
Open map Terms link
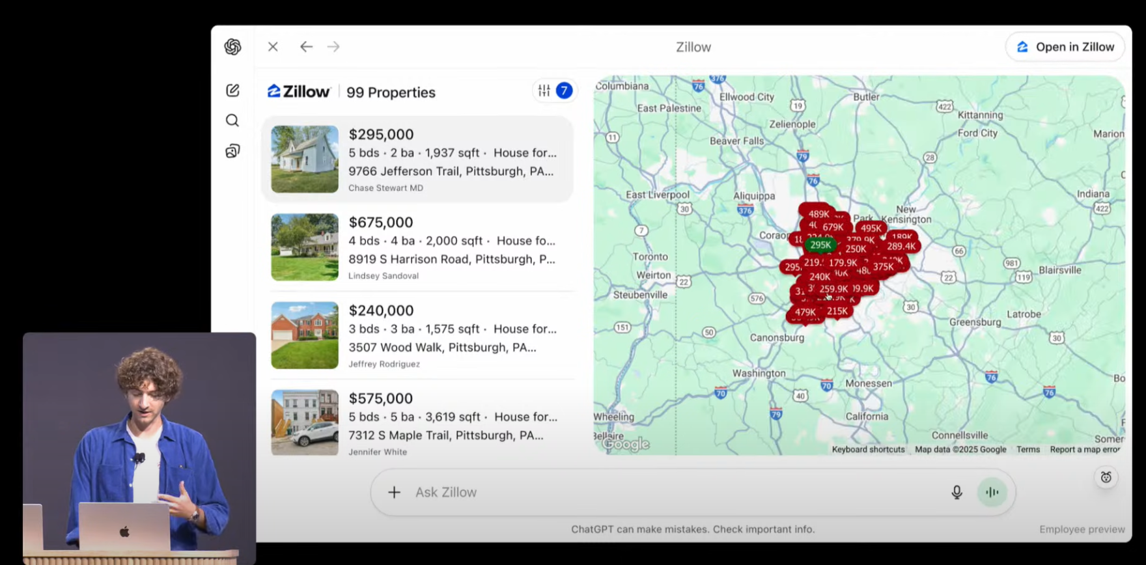coord(1028,450)
